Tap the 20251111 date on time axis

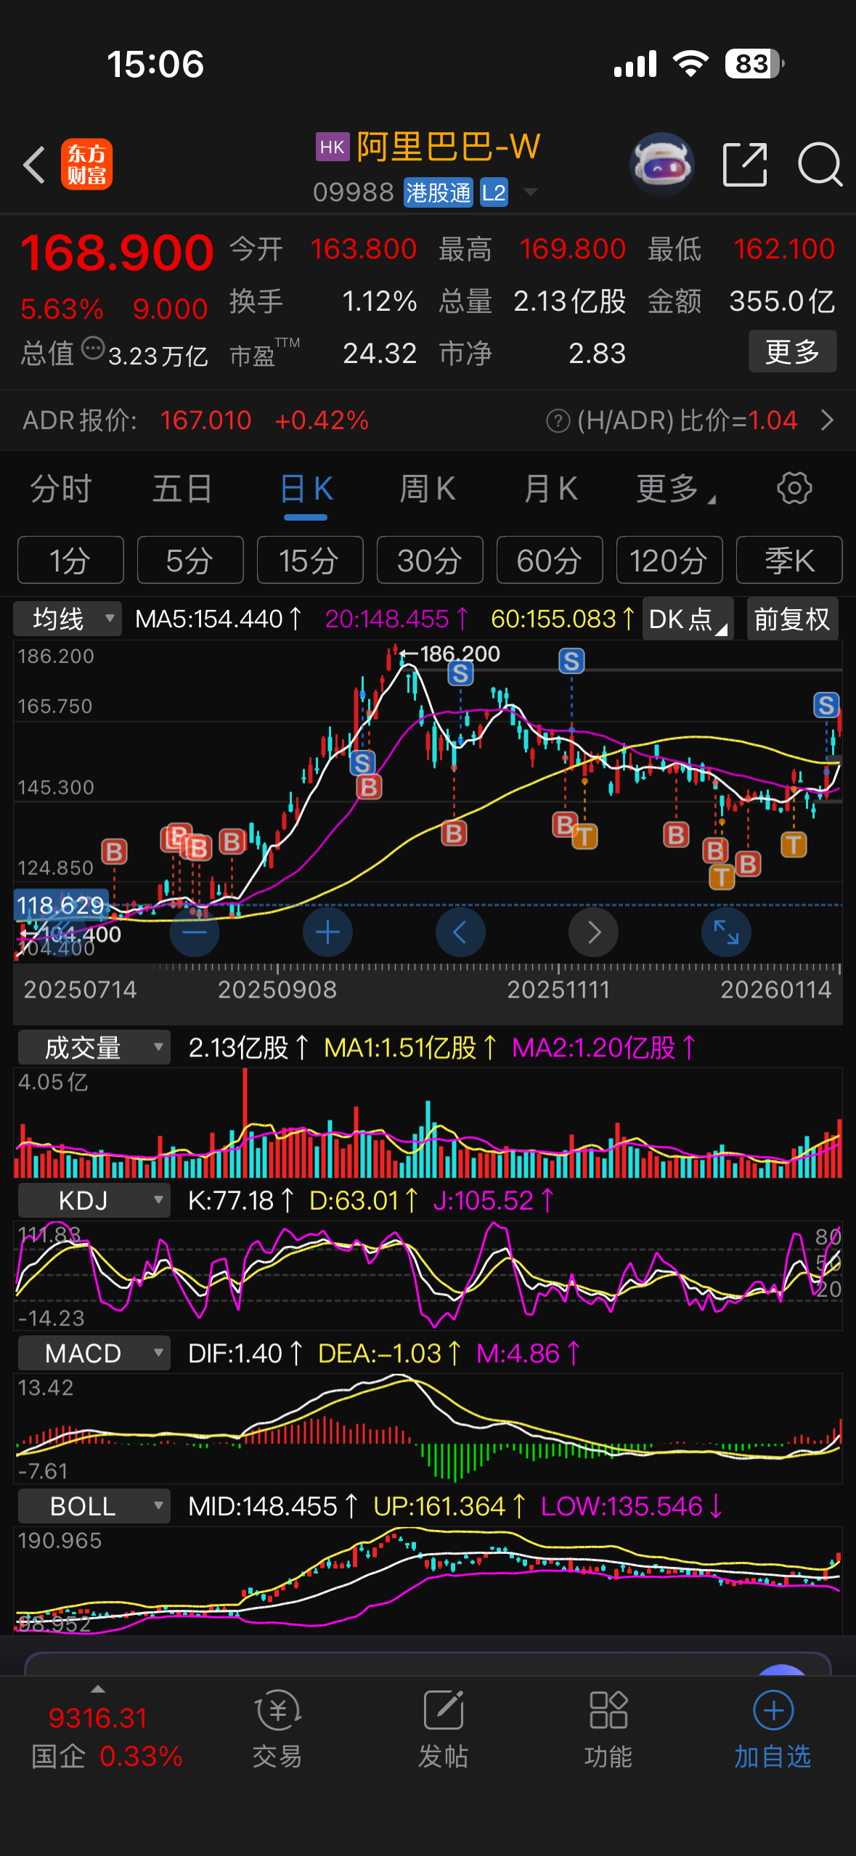pyautogui.click(x=558, y=990)
